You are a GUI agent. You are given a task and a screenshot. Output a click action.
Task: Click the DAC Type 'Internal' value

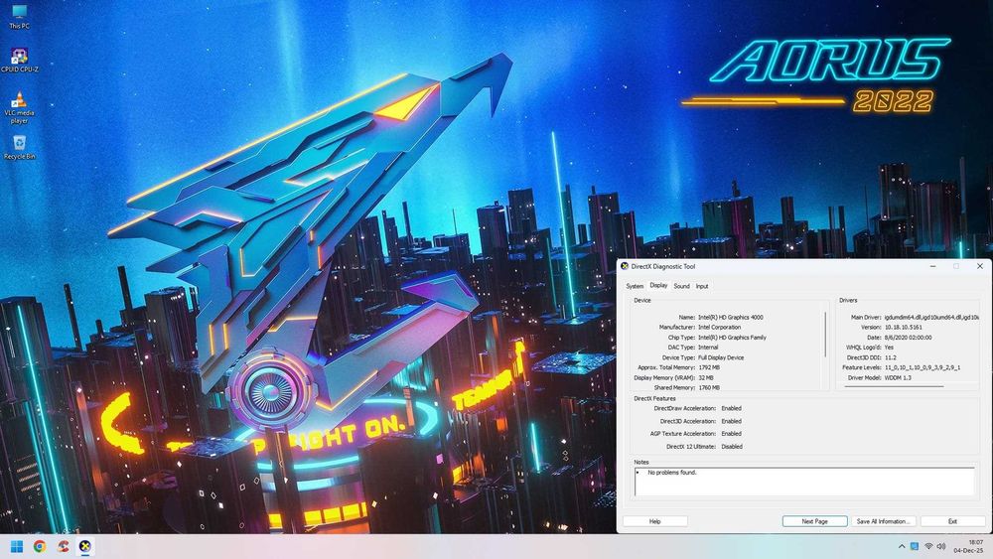click(x=707, y=348)
